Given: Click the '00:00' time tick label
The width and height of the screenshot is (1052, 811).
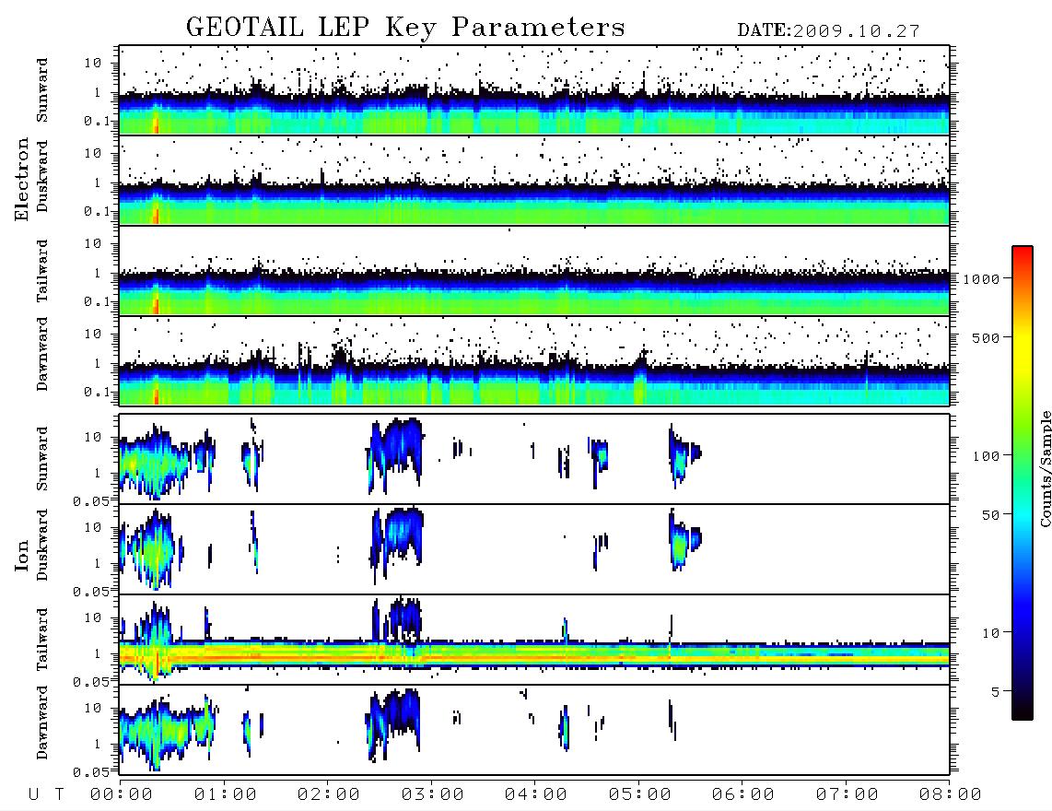Looking at the screenshot, I should point(122,795).
